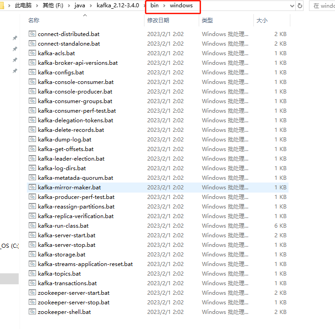Click the kafka-dump-log.bat file icon
The height and width of the screenshot is (329, 335).
pyautogui.click(x=32, y=139)
